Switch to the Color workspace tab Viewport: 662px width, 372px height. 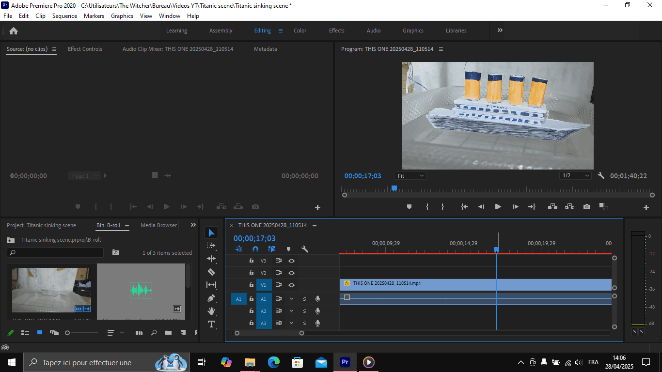(300, 31)
